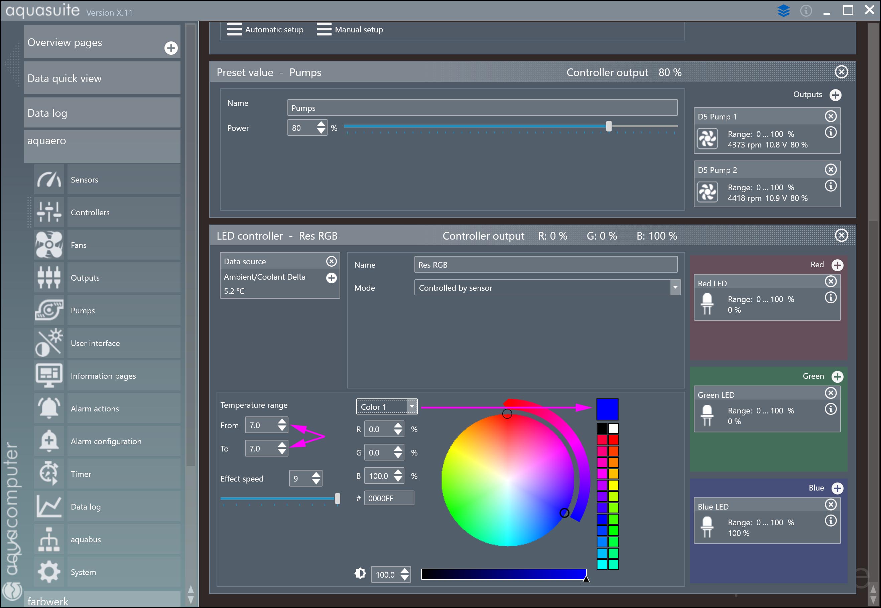Open the Automatic setup menu

266,29
